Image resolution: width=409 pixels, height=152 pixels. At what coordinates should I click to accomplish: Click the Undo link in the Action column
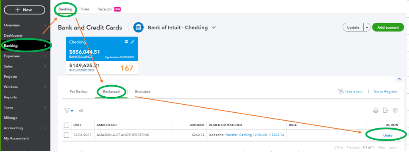(388, 136)
